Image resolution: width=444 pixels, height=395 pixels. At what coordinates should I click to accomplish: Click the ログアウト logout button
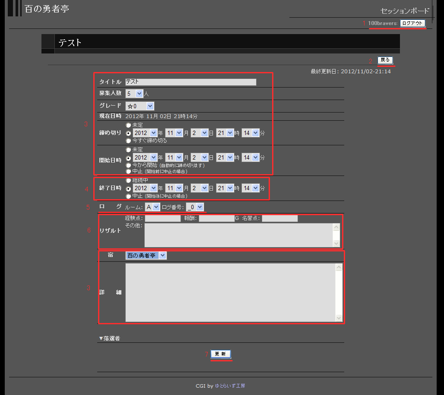click(x=412, y=23)
